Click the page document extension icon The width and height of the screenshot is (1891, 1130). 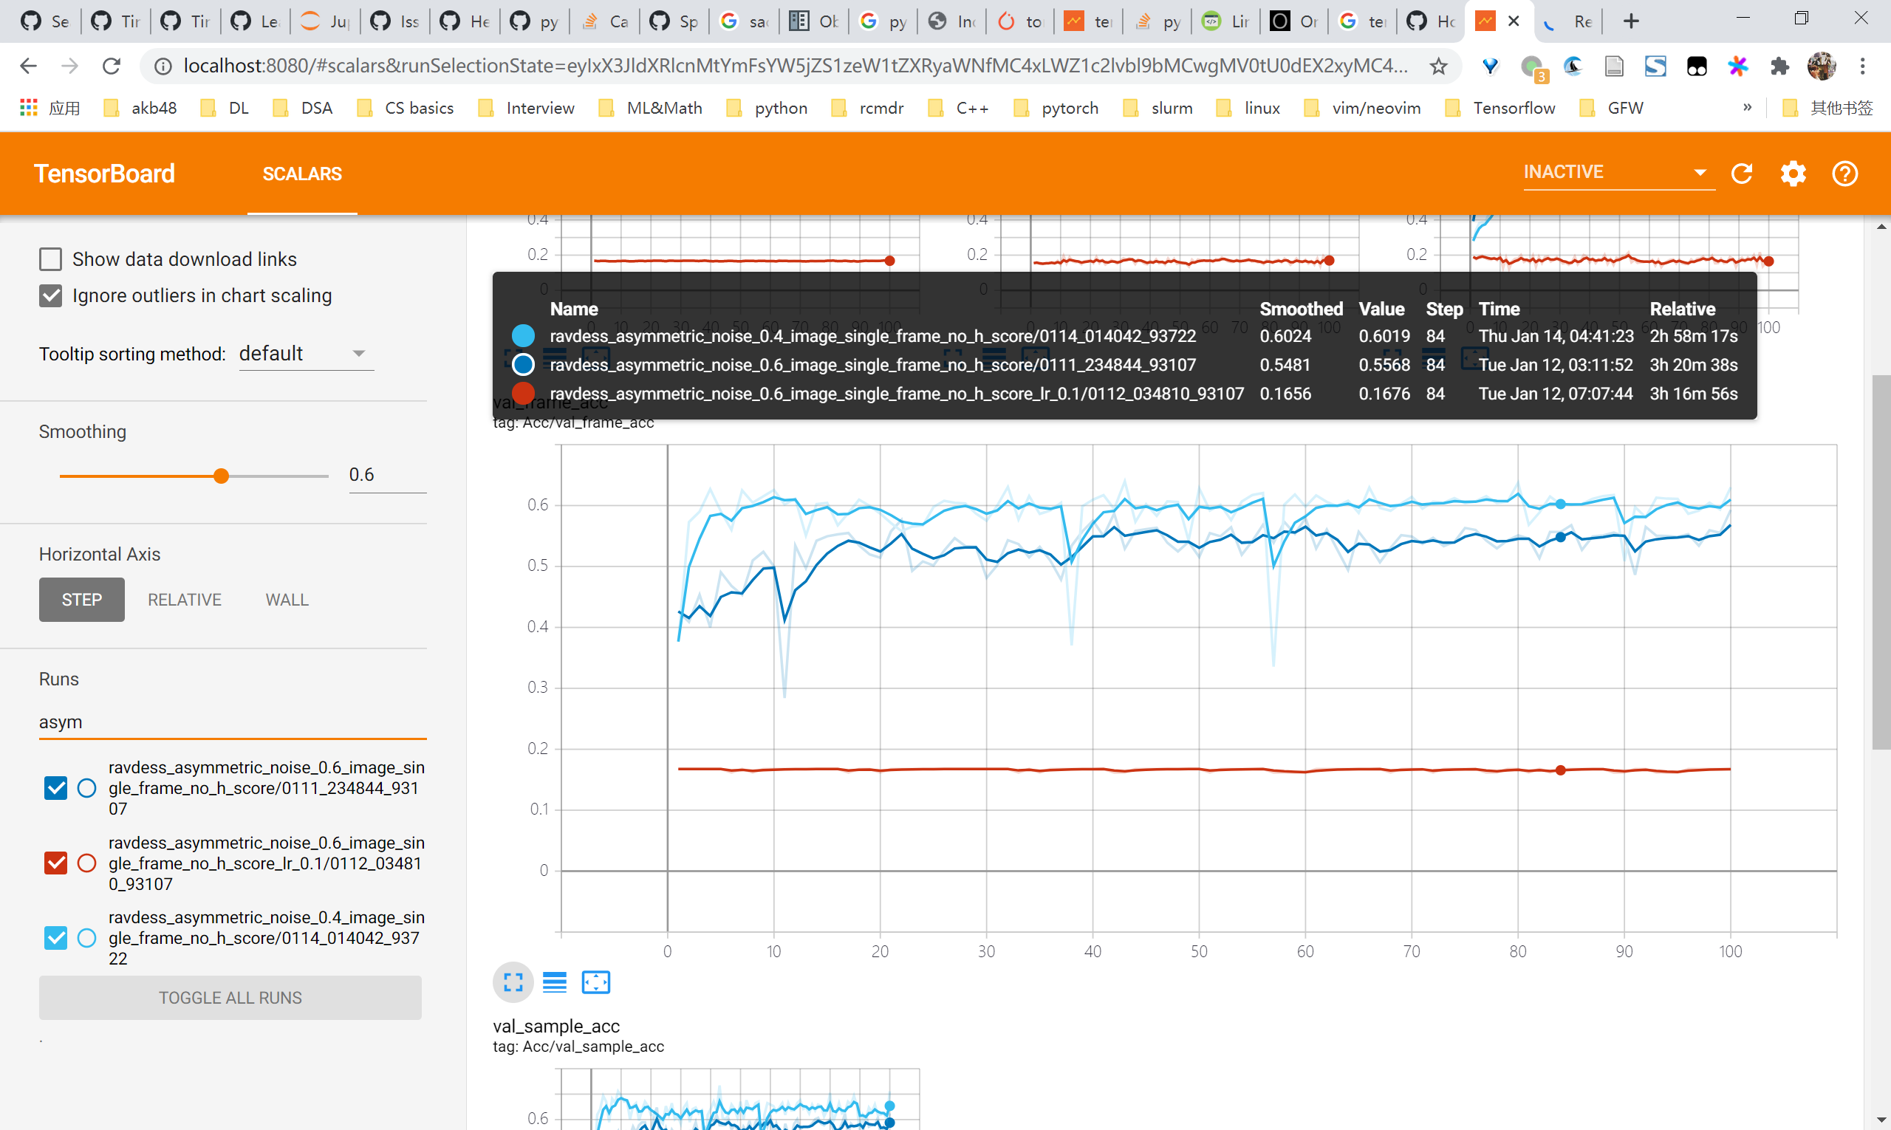coord(1614,66)
